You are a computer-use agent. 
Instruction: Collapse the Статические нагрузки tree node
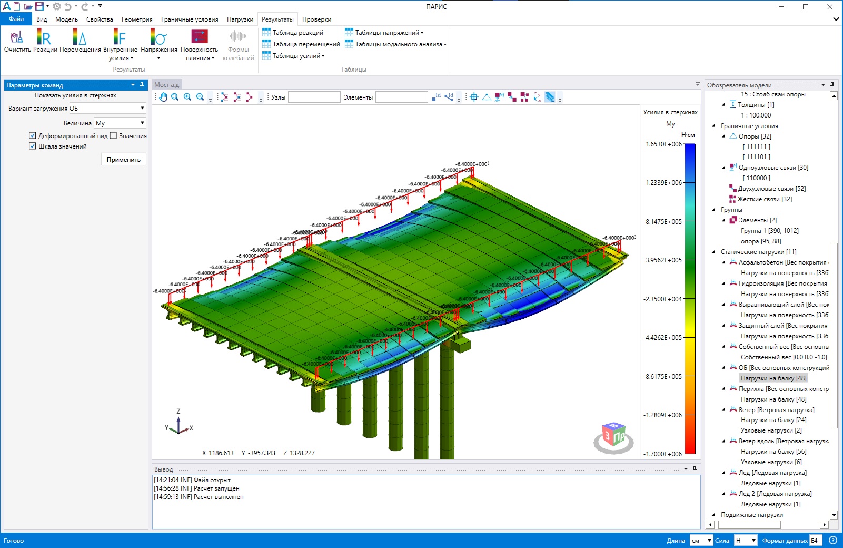714,252
